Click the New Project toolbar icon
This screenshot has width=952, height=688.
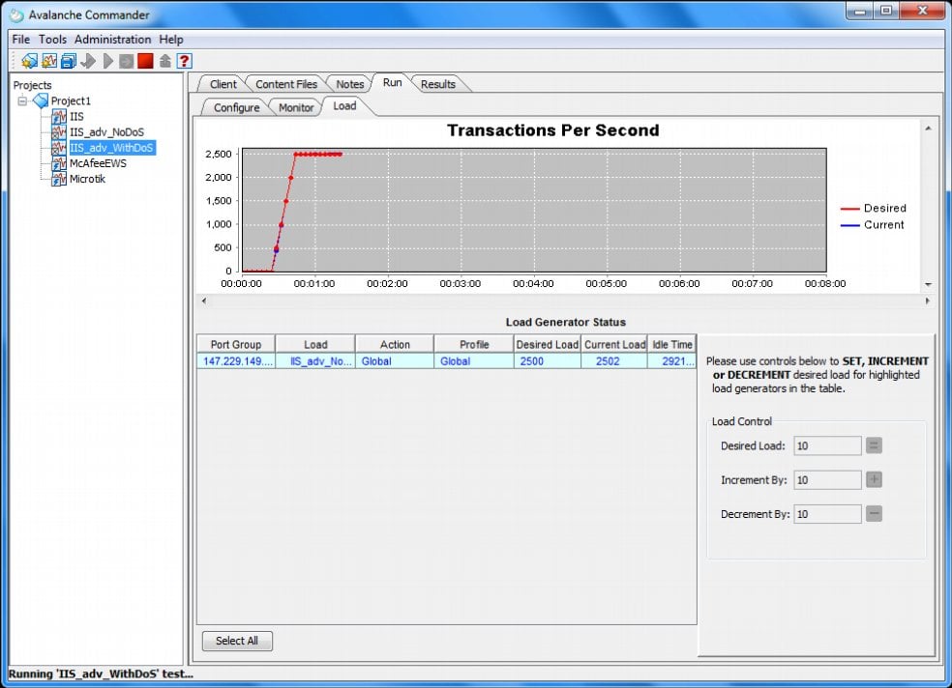[x=29, y=60]
